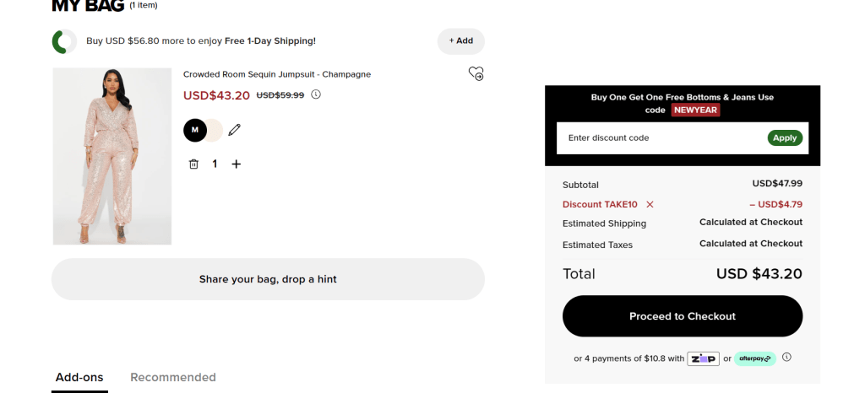Click the + Add button for free shipping
865x393 pixels.
(460, 40)
